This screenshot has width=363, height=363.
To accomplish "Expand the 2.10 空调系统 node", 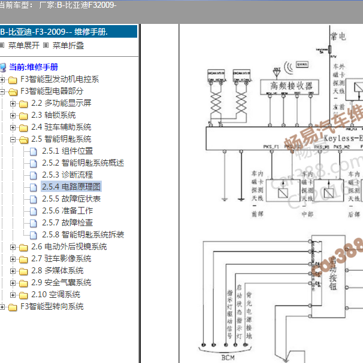I will (x=13, y=295).
